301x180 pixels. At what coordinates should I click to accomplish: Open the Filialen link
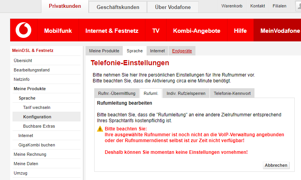tap(279, 6)
